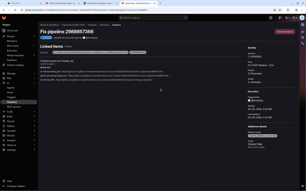Screen dimensions: 306x191
Task: Open a new browser tab
Action: tap(160, 3)
